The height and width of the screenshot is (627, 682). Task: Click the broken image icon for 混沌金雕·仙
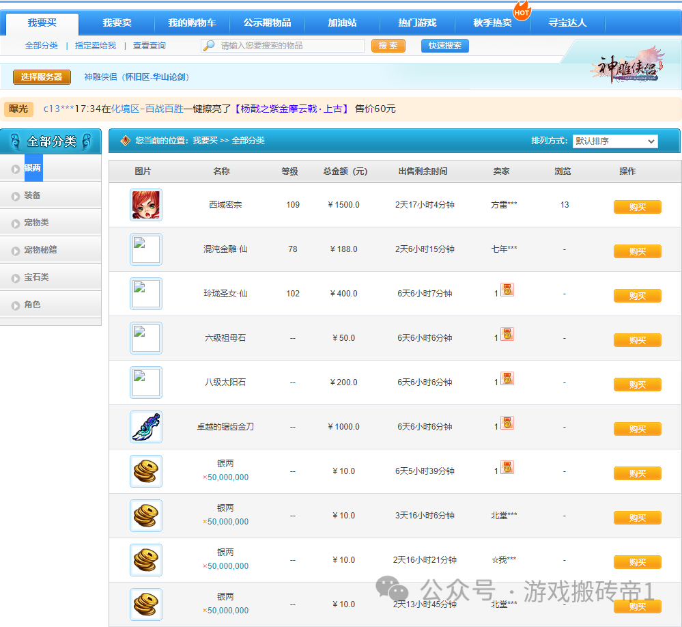pos(146,249)
